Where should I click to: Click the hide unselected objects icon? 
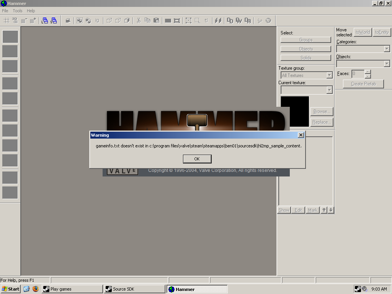[118, 21]
